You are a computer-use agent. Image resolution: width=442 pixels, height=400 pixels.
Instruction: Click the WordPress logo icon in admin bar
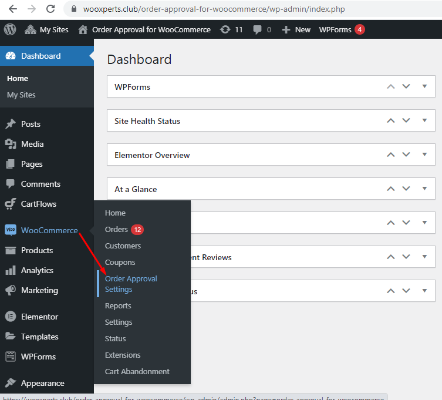pos(10,29)
